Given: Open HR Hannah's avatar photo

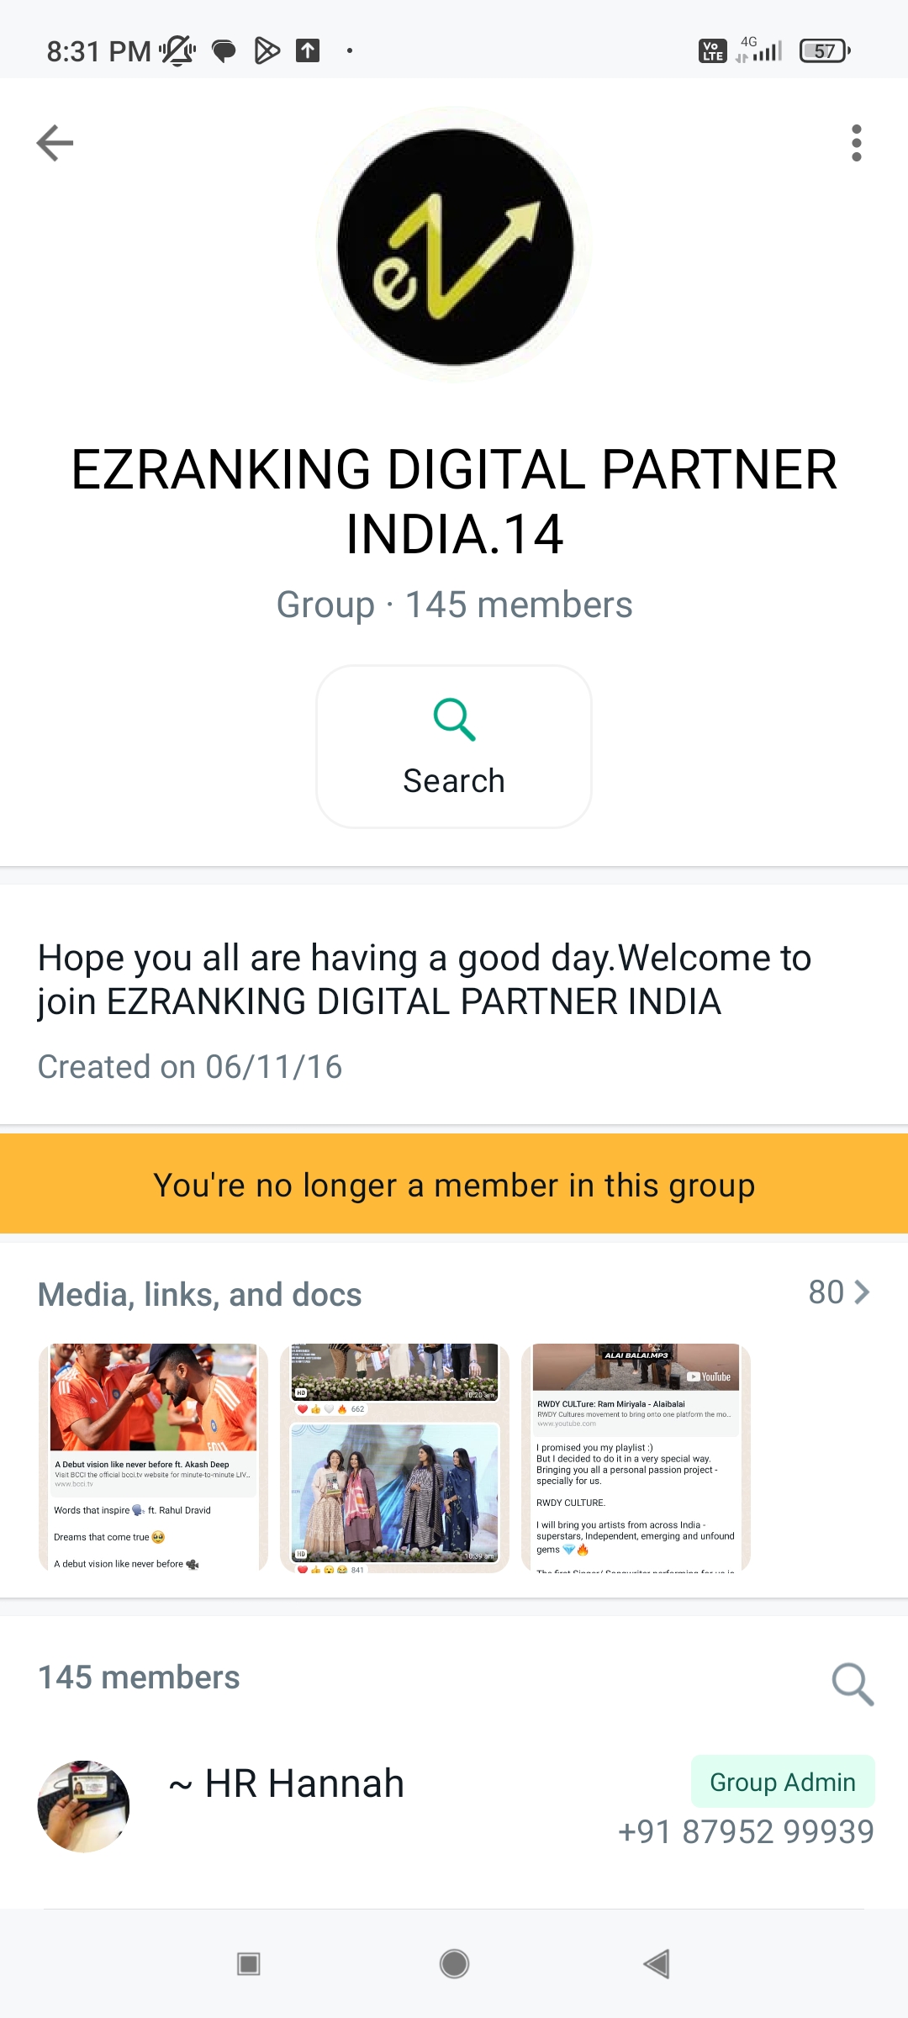Looking at the screenshot, I should point(84,1806).
